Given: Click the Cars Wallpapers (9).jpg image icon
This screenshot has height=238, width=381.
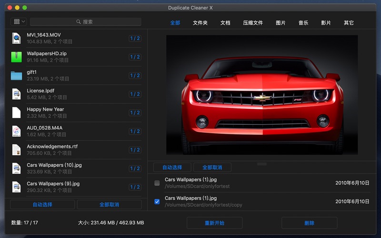Looking at the screenshot, I should click(x=16, y=187).
